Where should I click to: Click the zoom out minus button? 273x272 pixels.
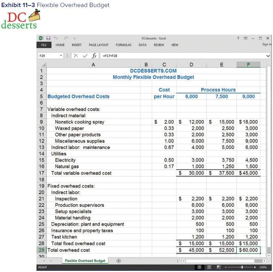click(x=226, y=267)
